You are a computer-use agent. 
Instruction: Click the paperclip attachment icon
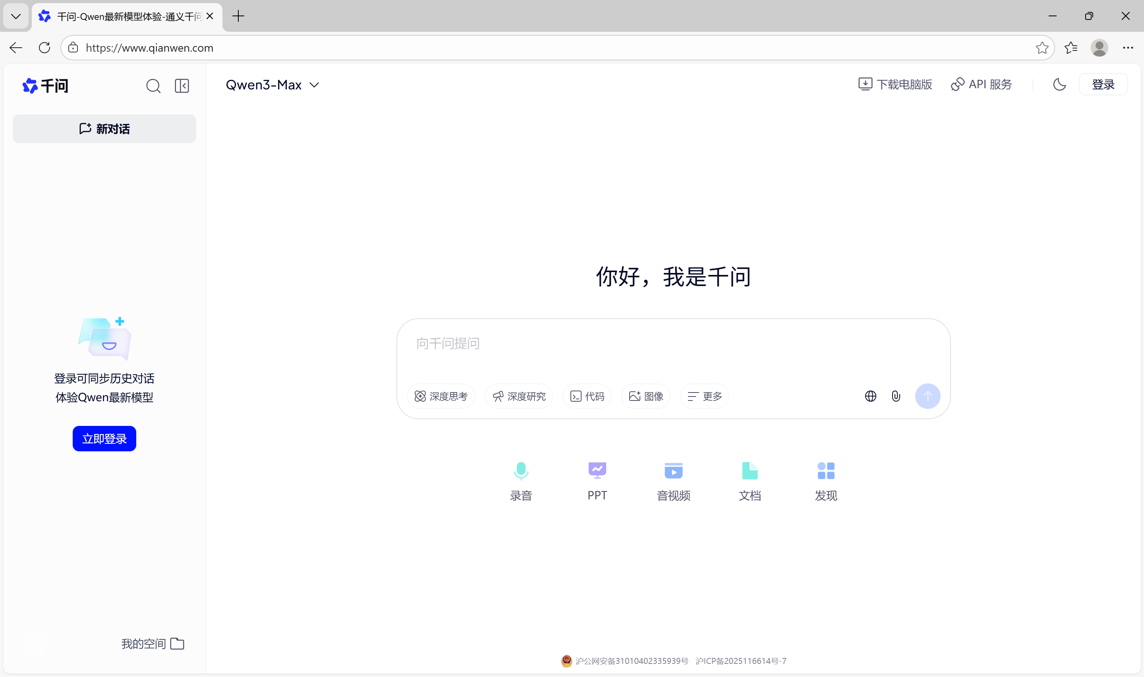[x=896, y=396]
